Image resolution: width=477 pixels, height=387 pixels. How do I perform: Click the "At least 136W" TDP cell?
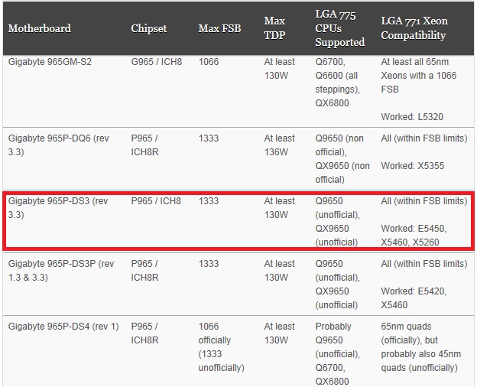point(280,145)
